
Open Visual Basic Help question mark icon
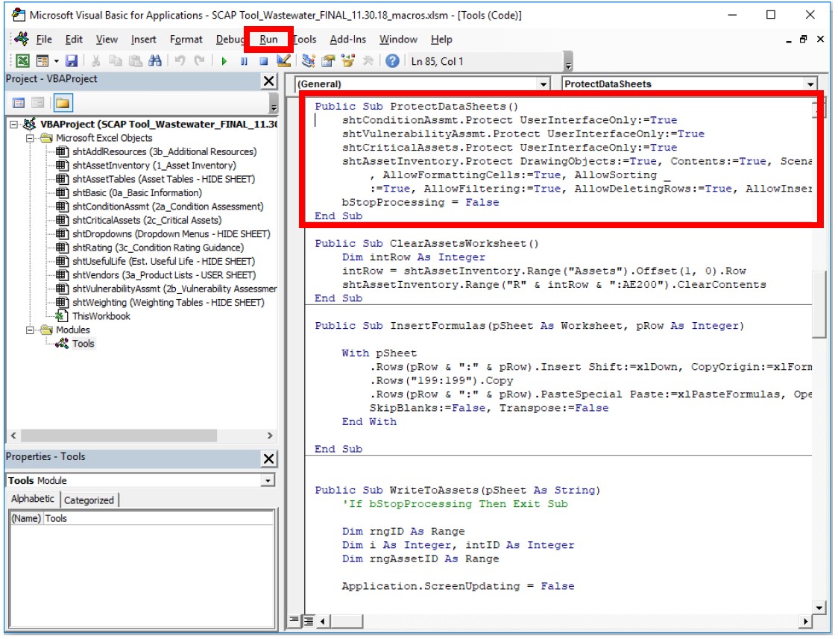point(392,61)
